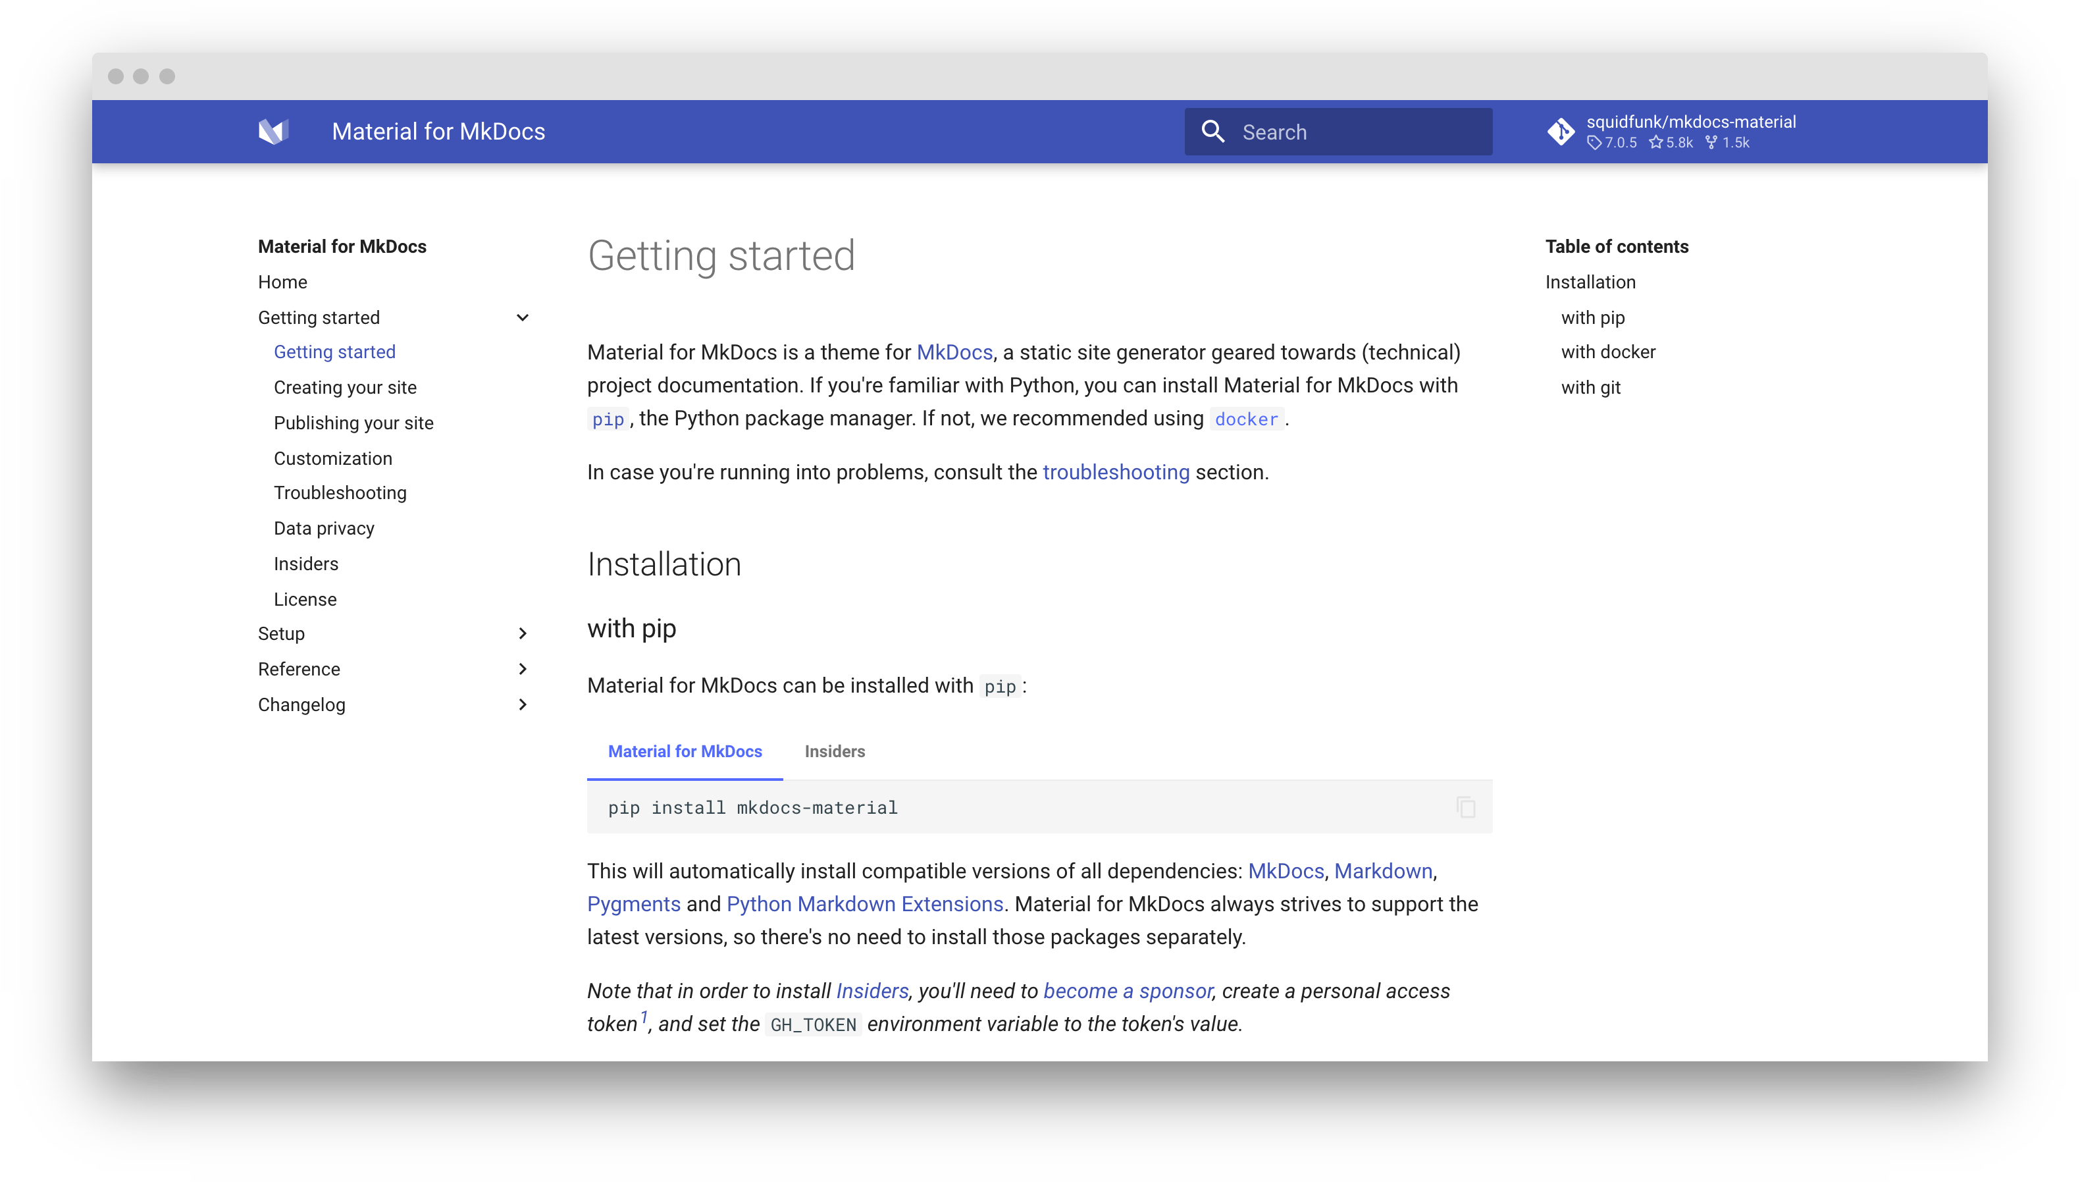Open the troubleshooting link

point(1115,472)
